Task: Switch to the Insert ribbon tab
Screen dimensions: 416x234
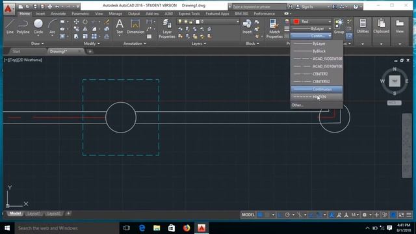Action: (40, 14)
